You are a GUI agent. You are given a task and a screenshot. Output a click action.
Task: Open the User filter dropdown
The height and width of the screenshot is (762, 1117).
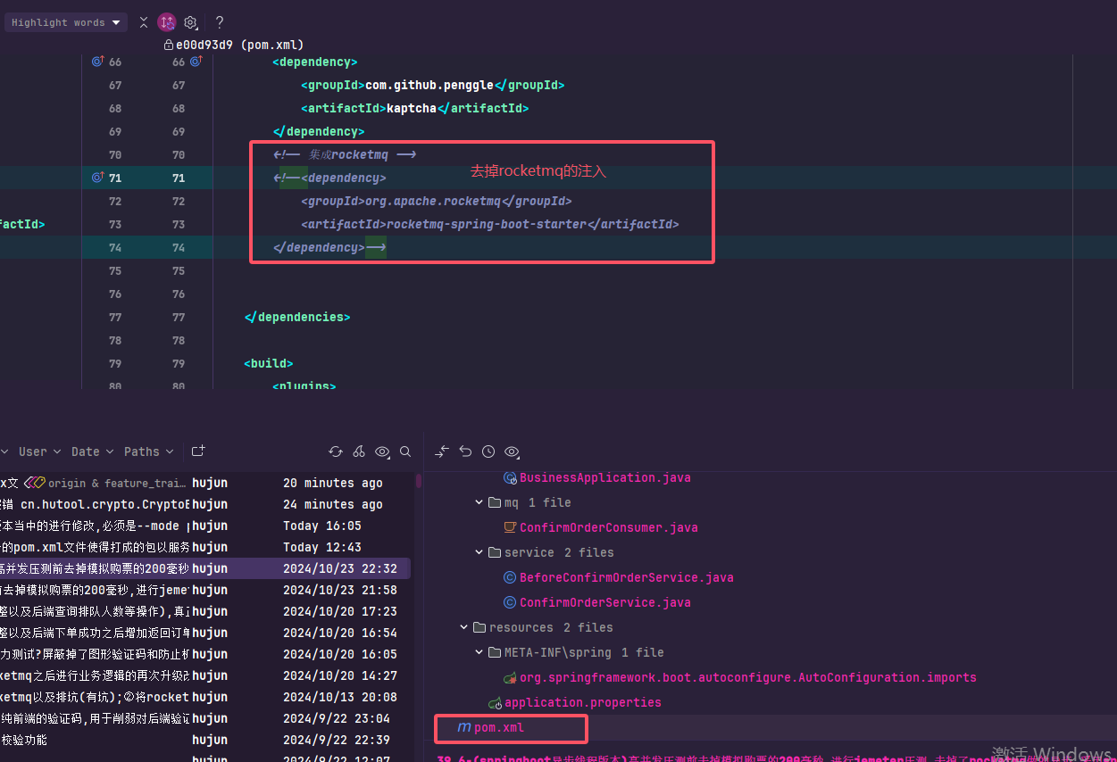(40, 451)
